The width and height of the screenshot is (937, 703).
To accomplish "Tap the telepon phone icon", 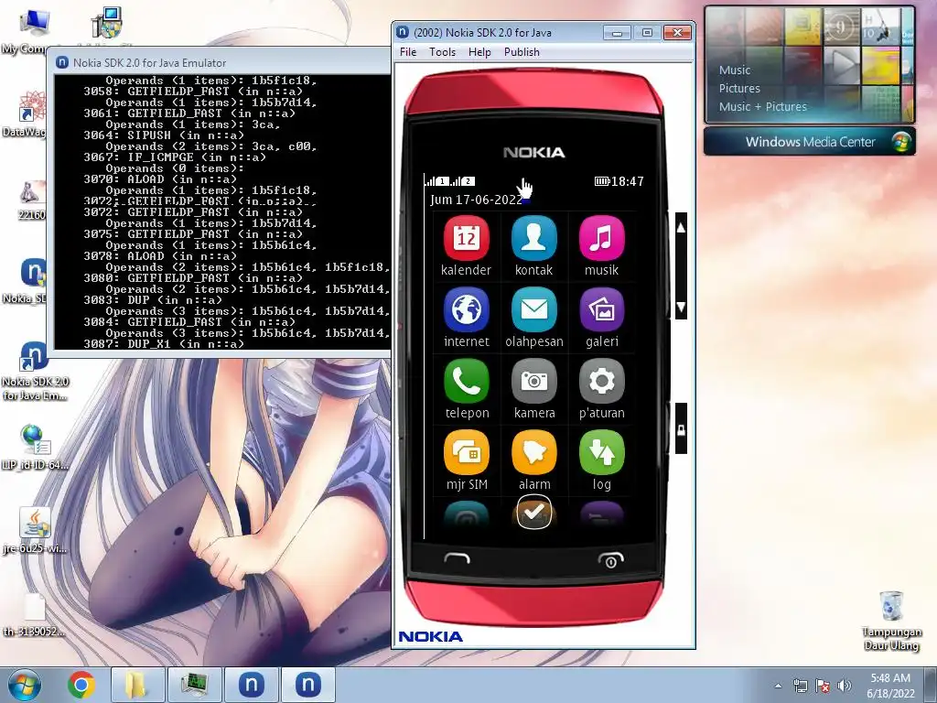I will point(466,382).
